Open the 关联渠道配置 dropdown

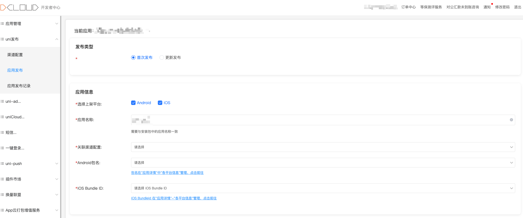click(x=323, y=147)
